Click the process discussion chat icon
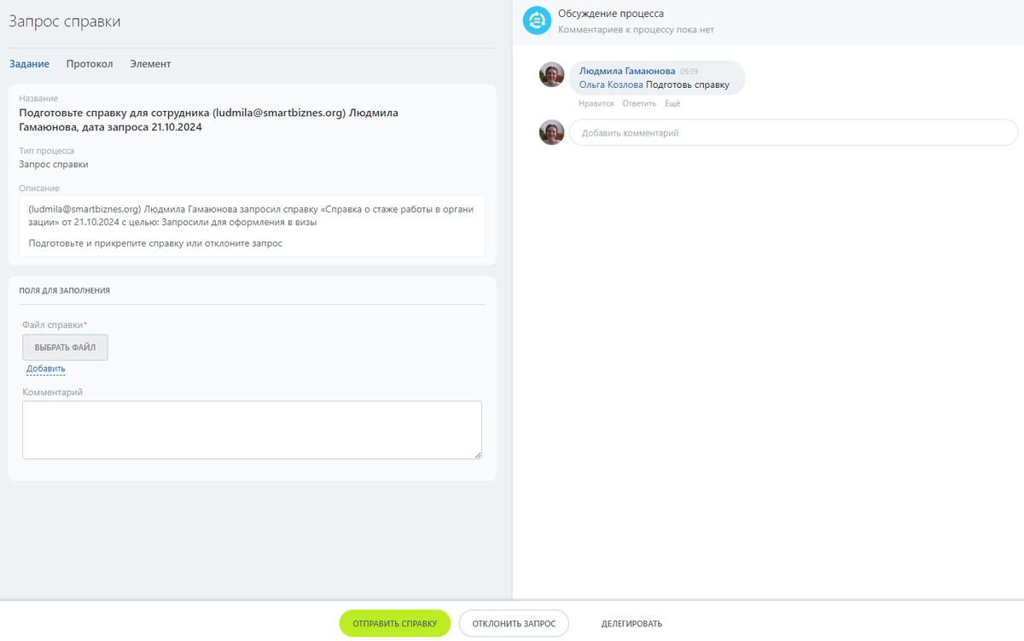The width and height of the screenshot is (1024, 641). (x=537, y=20)
